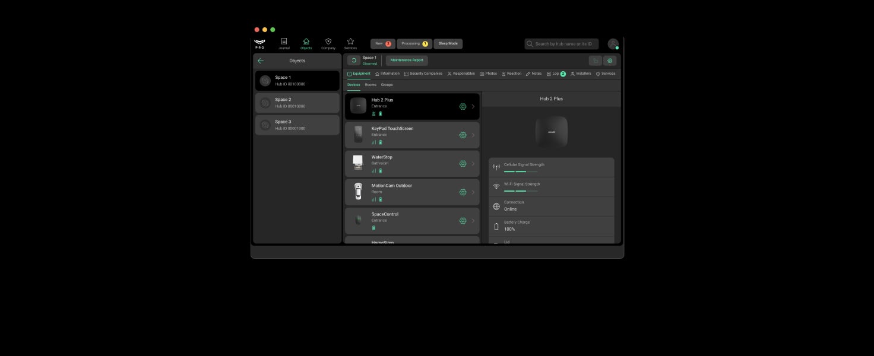The image size is (874, 356).
Task: Open the Services section in top navigation
Action: coord(350,43)
